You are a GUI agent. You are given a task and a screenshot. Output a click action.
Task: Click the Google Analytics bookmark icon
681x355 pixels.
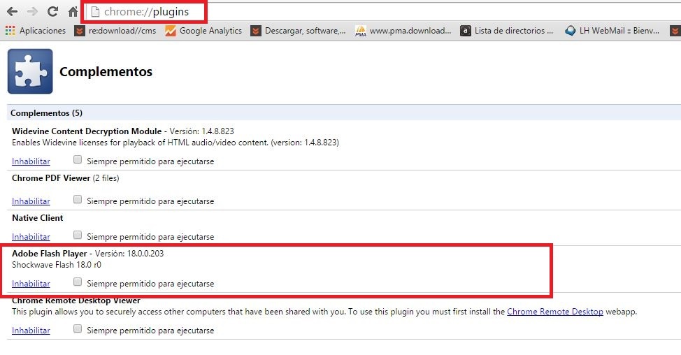171,31
